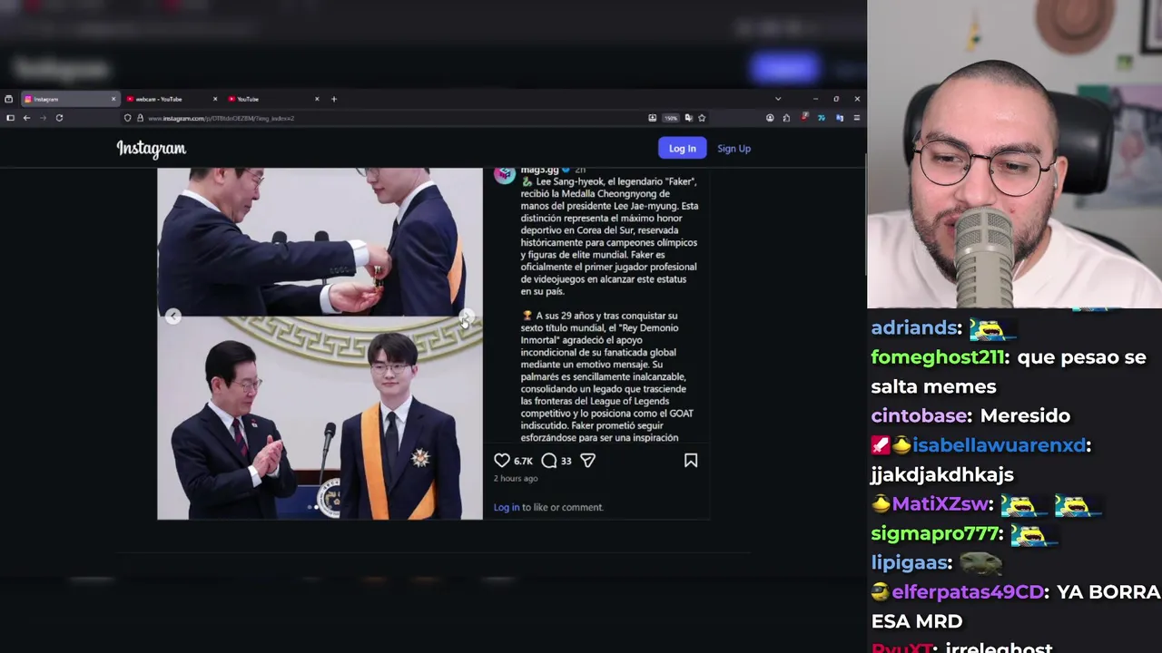Share the post with the paper-plane icon
Image resolution: width=1162 pixels, height=653 pixels.
point(587,461)
